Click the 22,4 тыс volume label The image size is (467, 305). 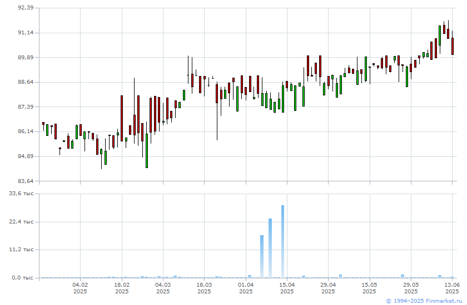pos(22,222)
